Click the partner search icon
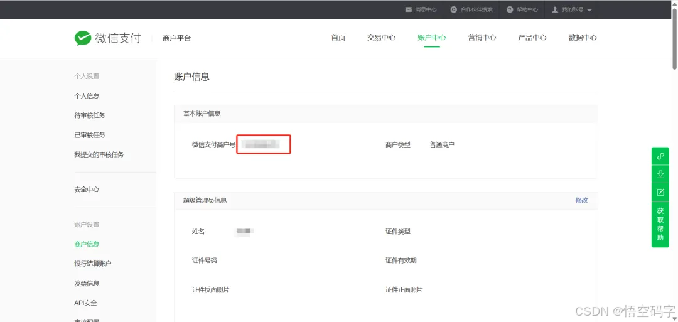This screenshot has height=322, width=678. click(x=453, y=9)
